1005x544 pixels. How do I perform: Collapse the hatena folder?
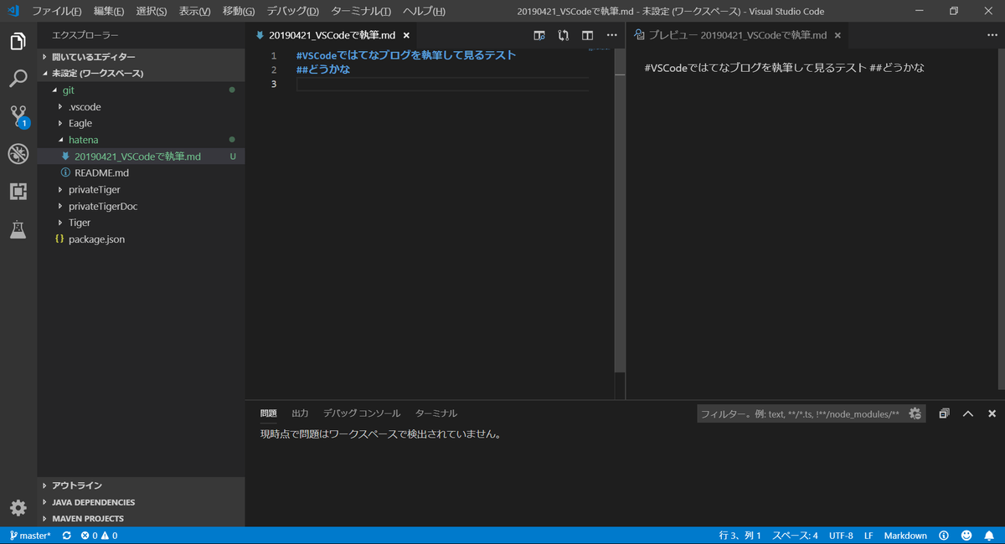pos(141,140)
